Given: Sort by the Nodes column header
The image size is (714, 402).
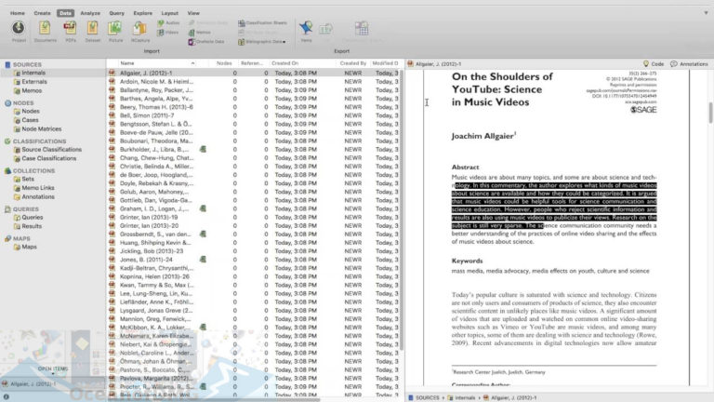Looking at the screenshot, I should [223, 63].
